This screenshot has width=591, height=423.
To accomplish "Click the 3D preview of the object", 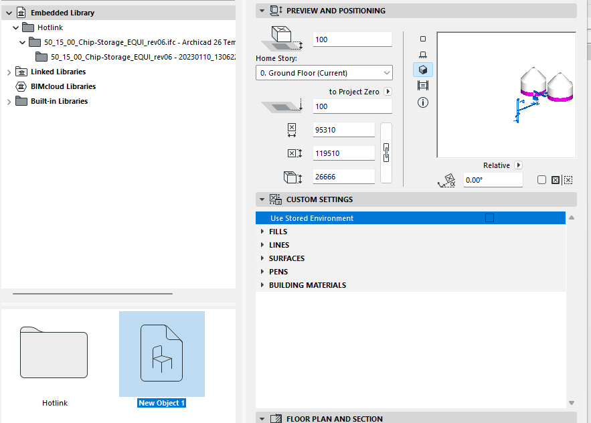I will pos(506,95).
